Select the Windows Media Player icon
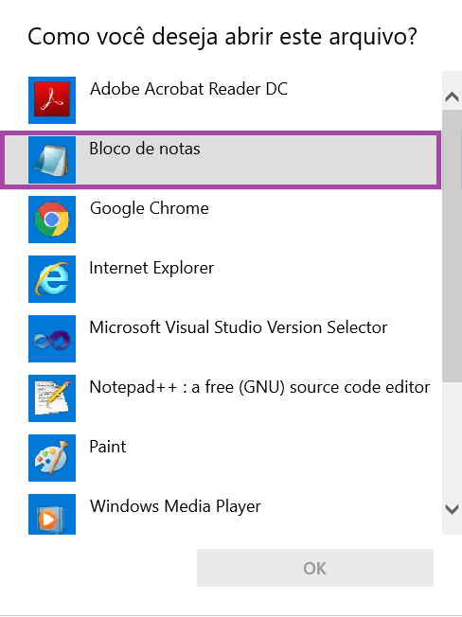The image size is (462, 617). pos(52,514)
